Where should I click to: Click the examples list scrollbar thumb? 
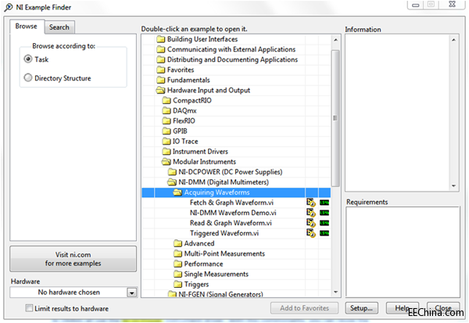pyautogui.click(x=335, y=118)
